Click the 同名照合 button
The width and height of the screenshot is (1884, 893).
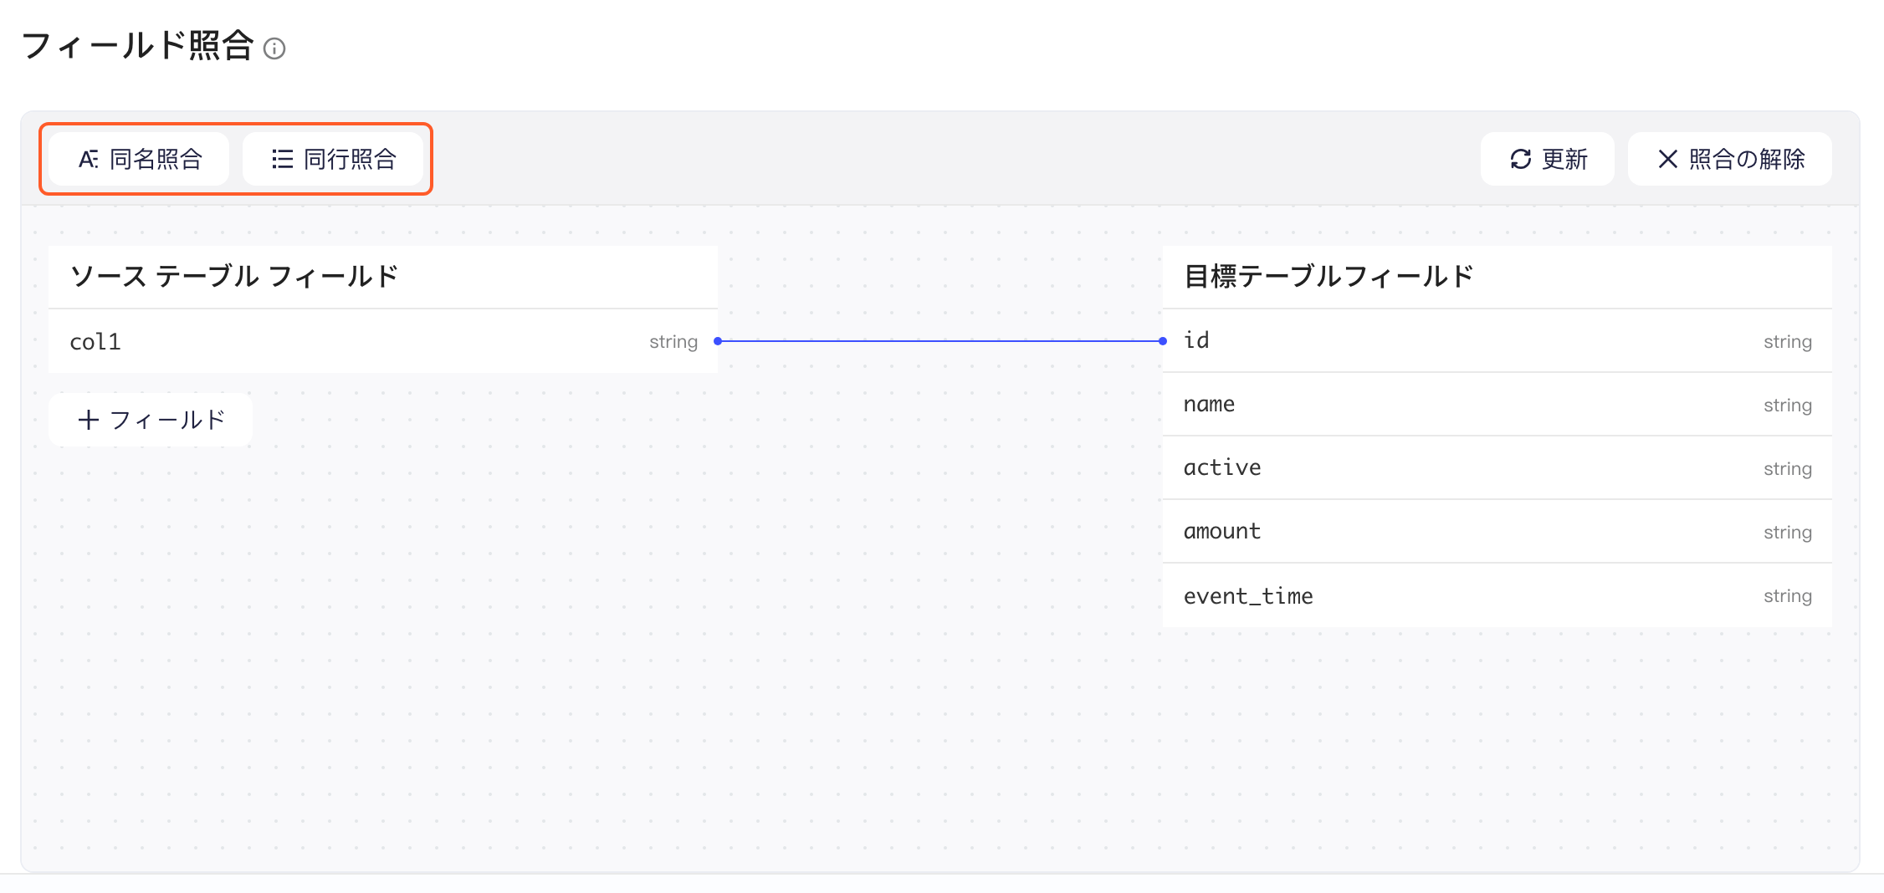(140, 159)
